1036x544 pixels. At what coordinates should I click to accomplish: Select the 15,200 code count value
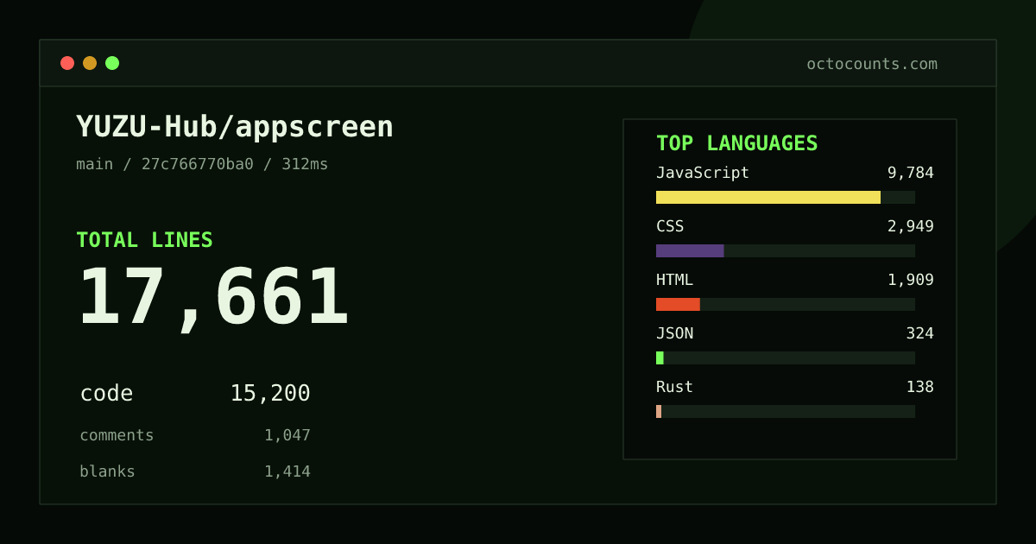tap(270, 394)
